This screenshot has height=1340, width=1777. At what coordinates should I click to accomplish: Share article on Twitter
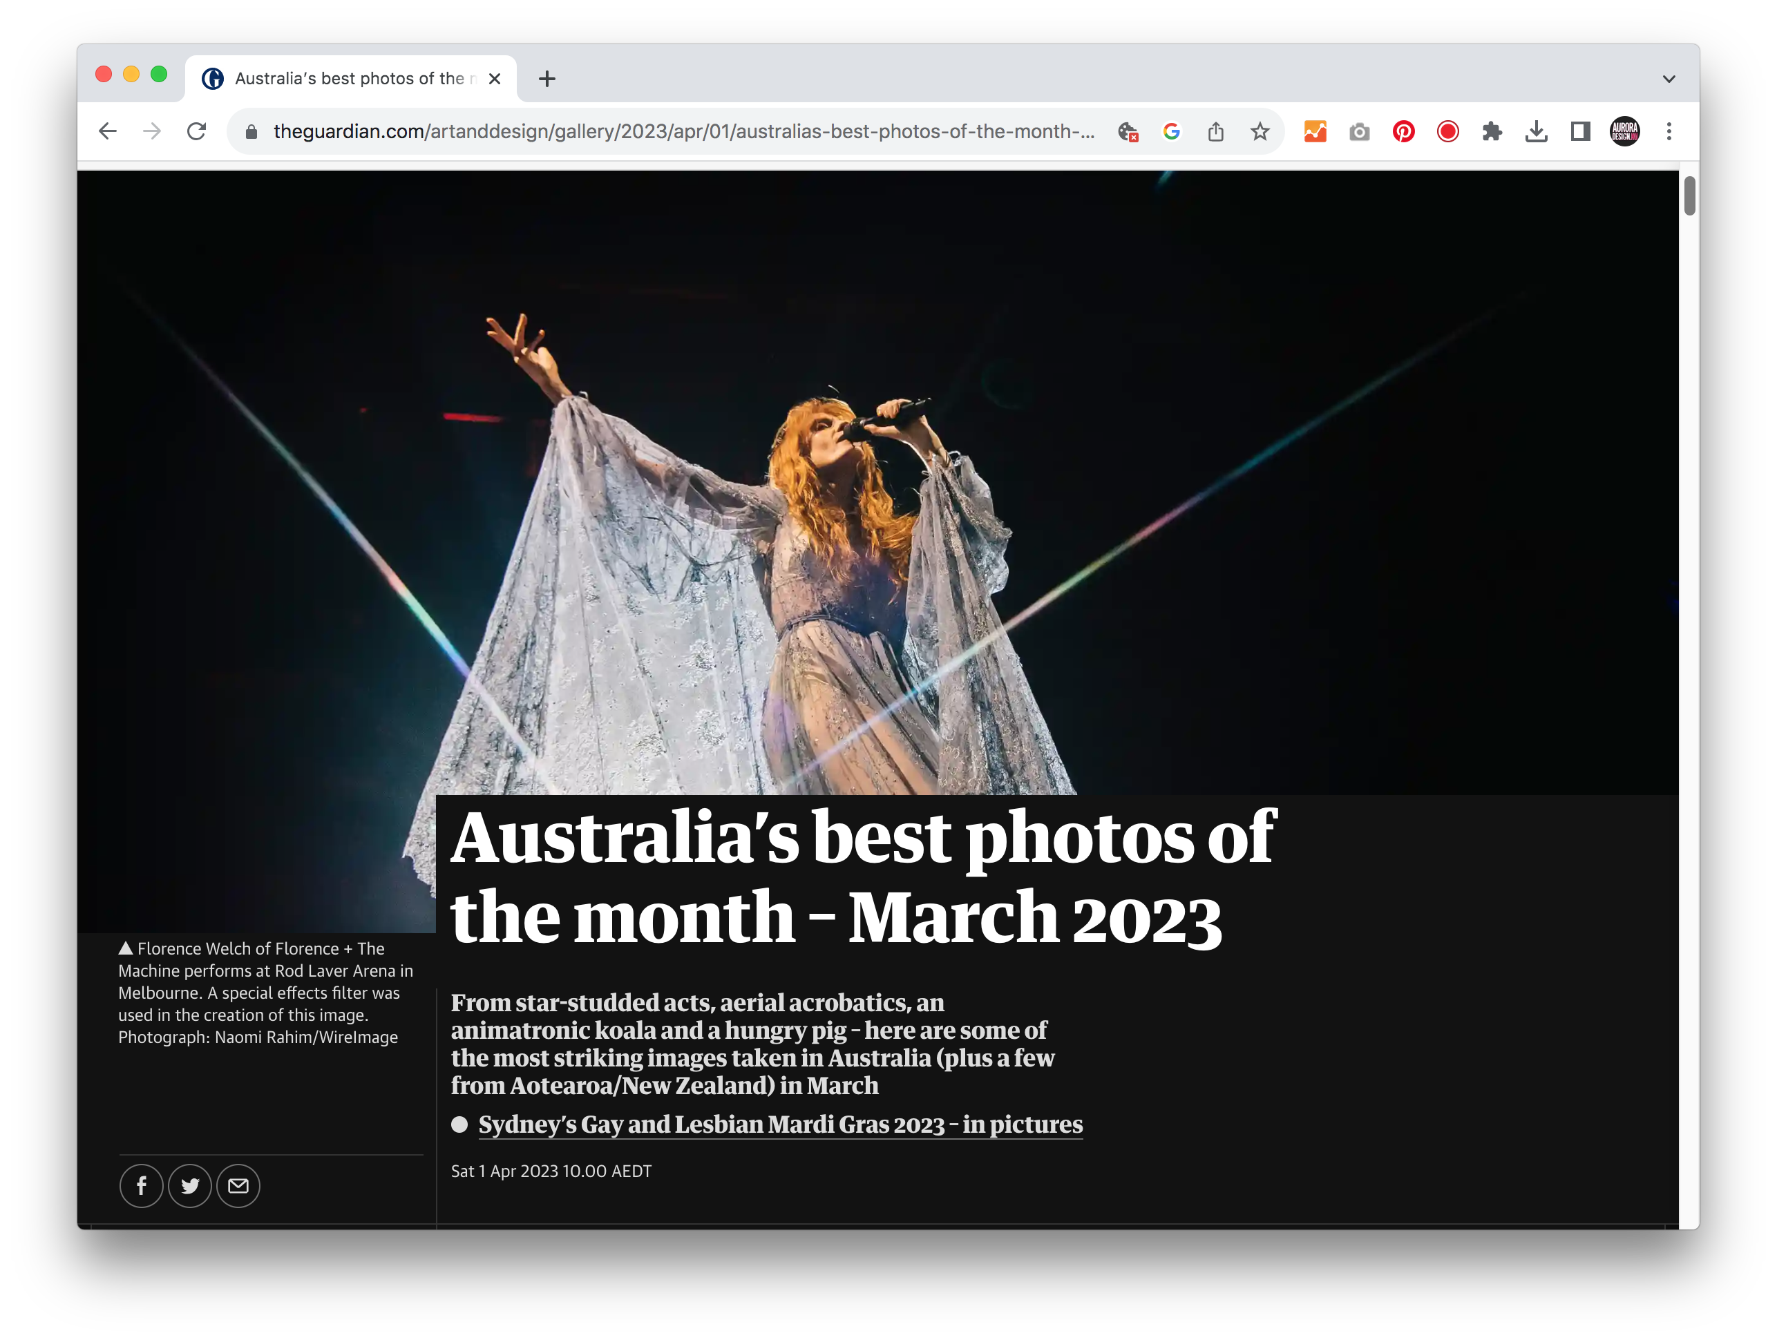click(x=189, y=1186)
